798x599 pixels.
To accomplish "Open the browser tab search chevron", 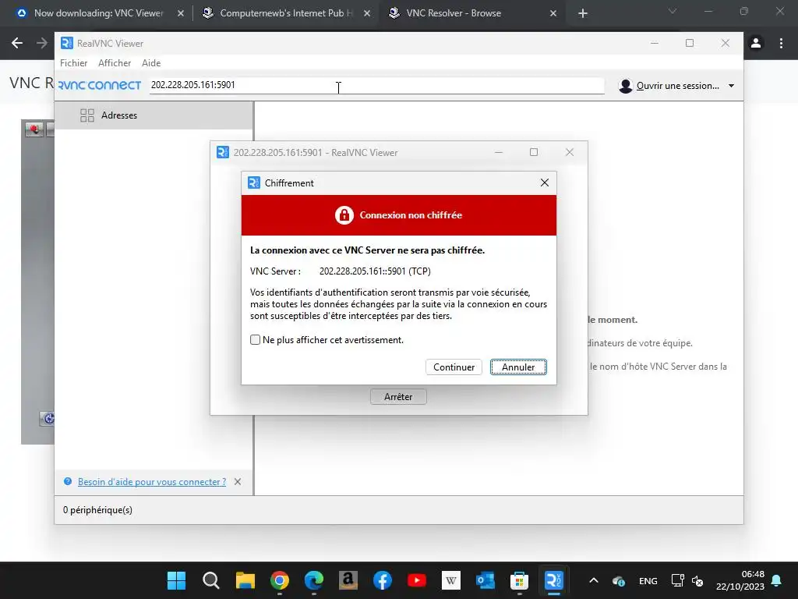I will click(673, 11).
